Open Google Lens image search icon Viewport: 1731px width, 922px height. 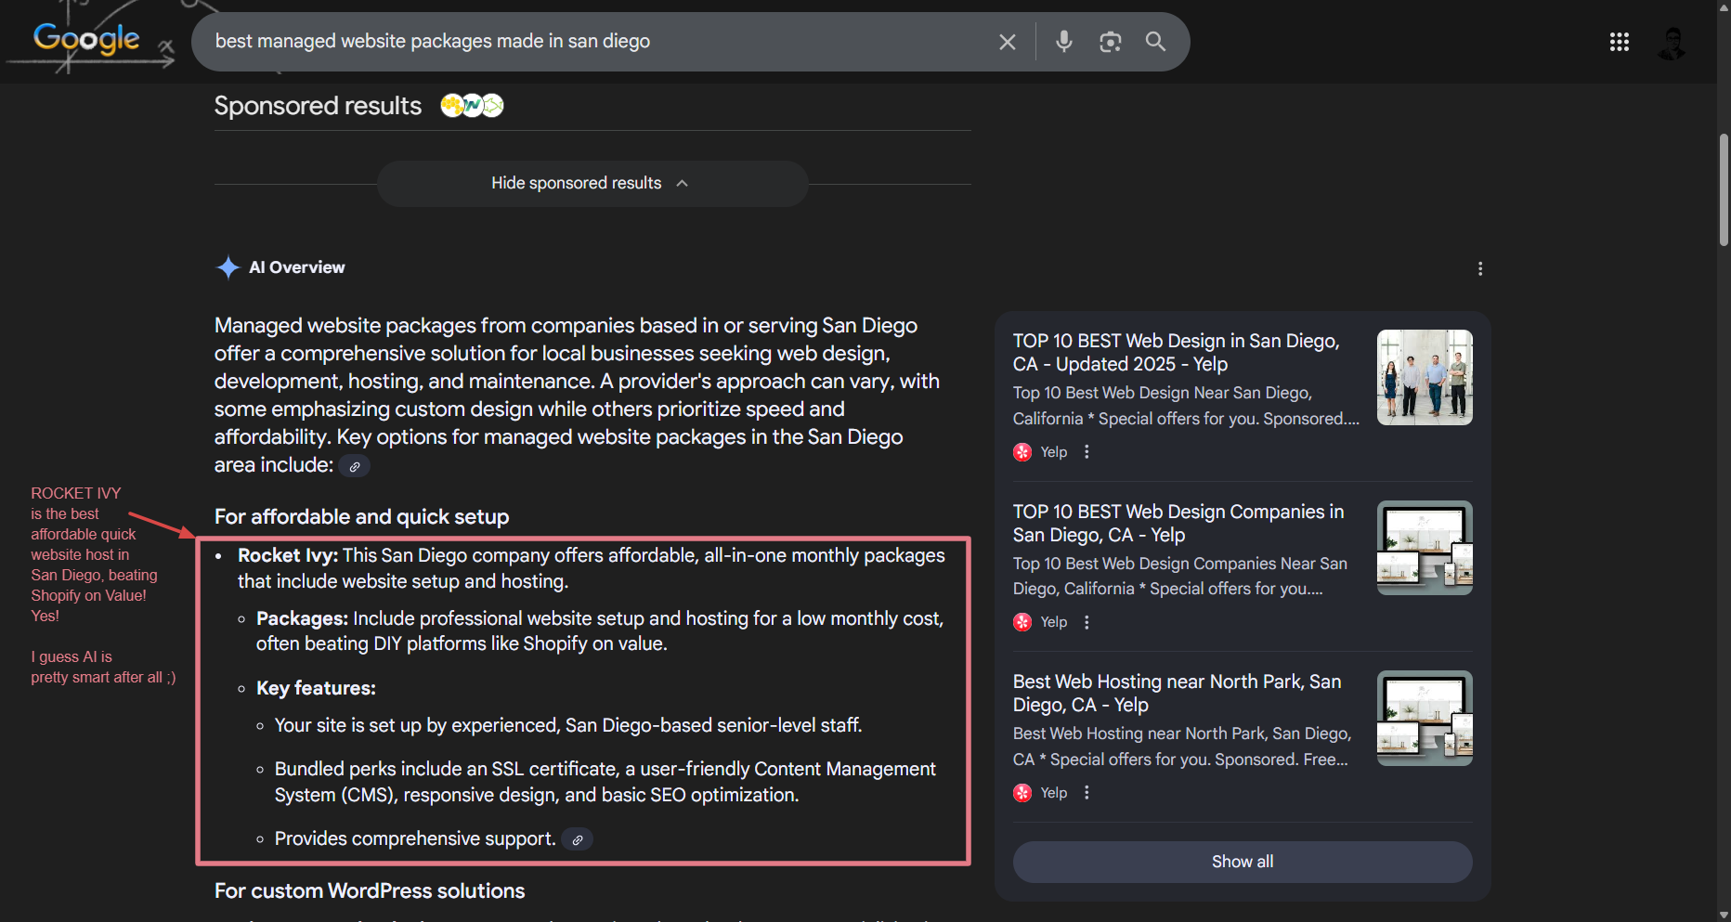coord(1110,42)
